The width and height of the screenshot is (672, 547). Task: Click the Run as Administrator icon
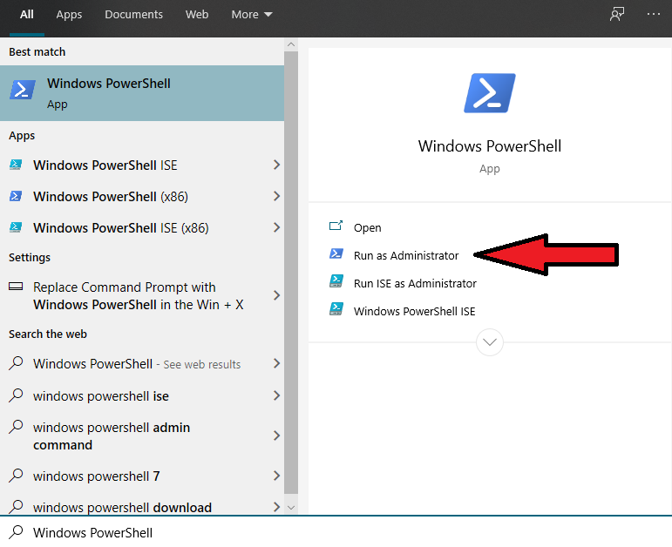336,253
